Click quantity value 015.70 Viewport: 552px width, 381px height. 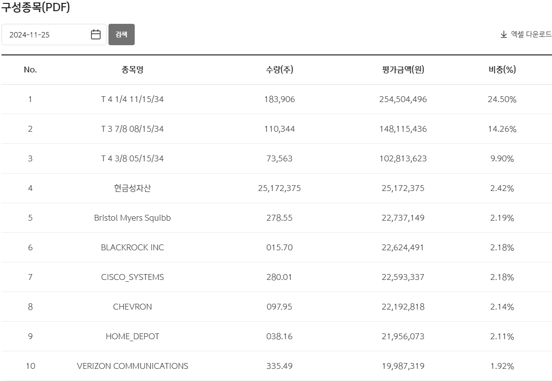[280, 247]
